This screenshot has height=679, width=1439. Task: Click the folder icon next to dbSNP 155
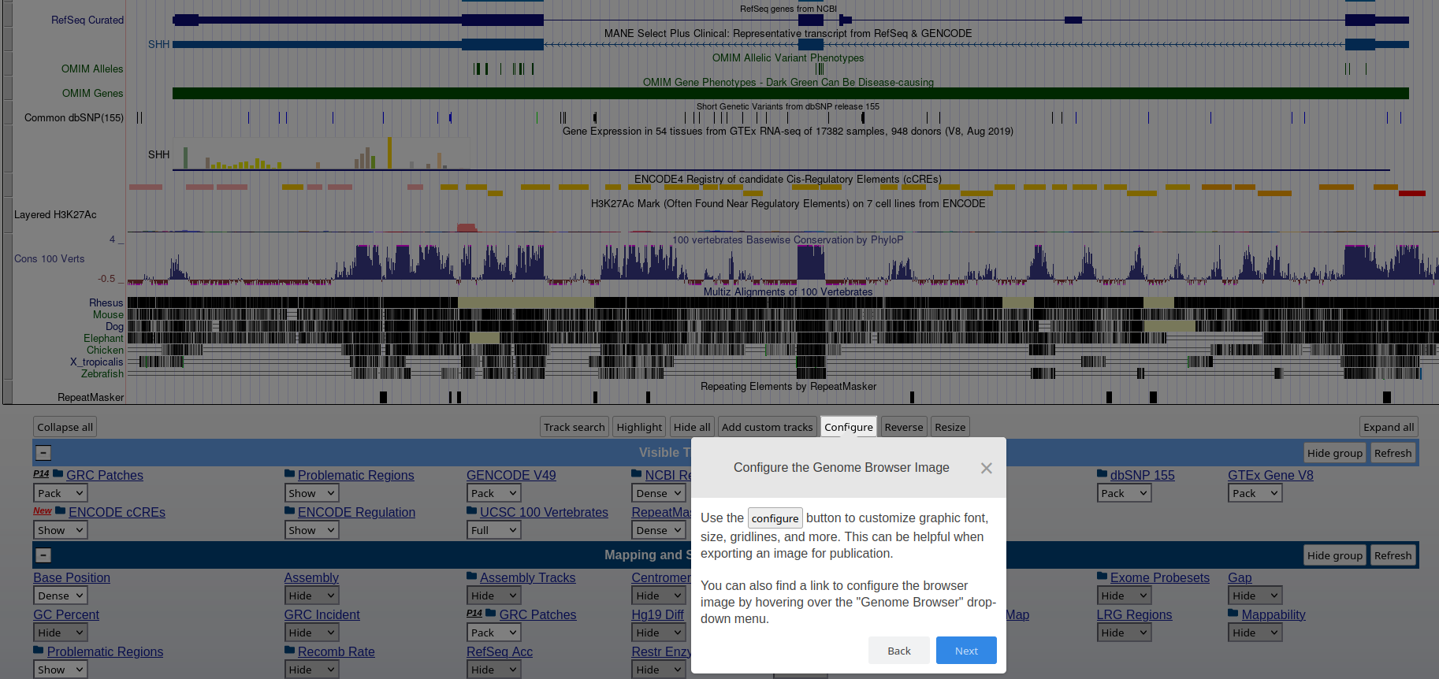click(1102, 474)
